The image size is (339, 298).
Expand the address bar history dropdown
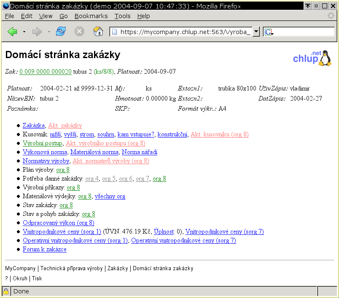(256, 32)
